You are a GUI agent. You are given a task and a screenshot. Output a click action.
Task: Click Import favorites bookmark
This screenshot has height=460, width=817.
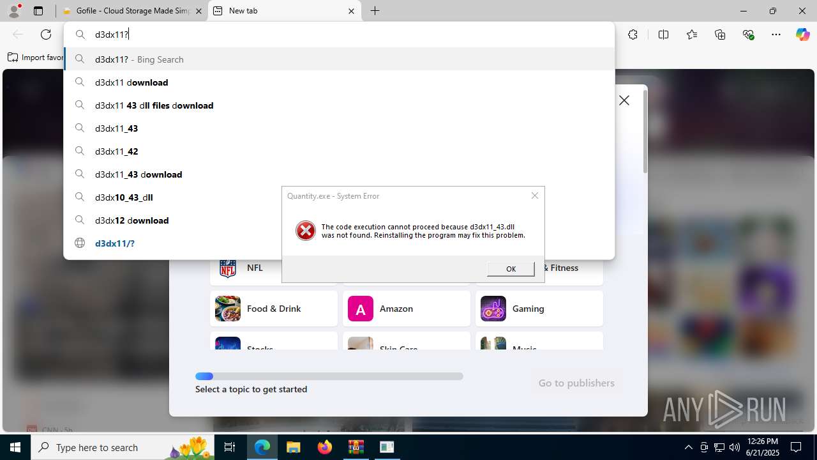coord(36,57)
